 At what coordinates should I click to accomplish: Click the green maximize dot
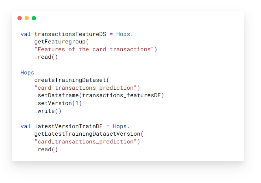coord(34,18)
